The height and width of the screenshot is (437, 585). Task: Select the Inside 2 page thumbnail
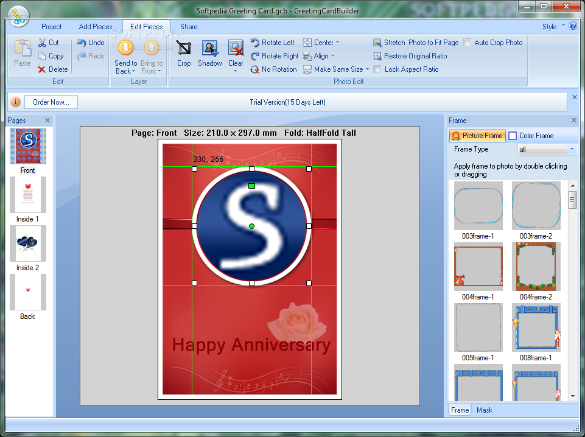coord(28,243)
